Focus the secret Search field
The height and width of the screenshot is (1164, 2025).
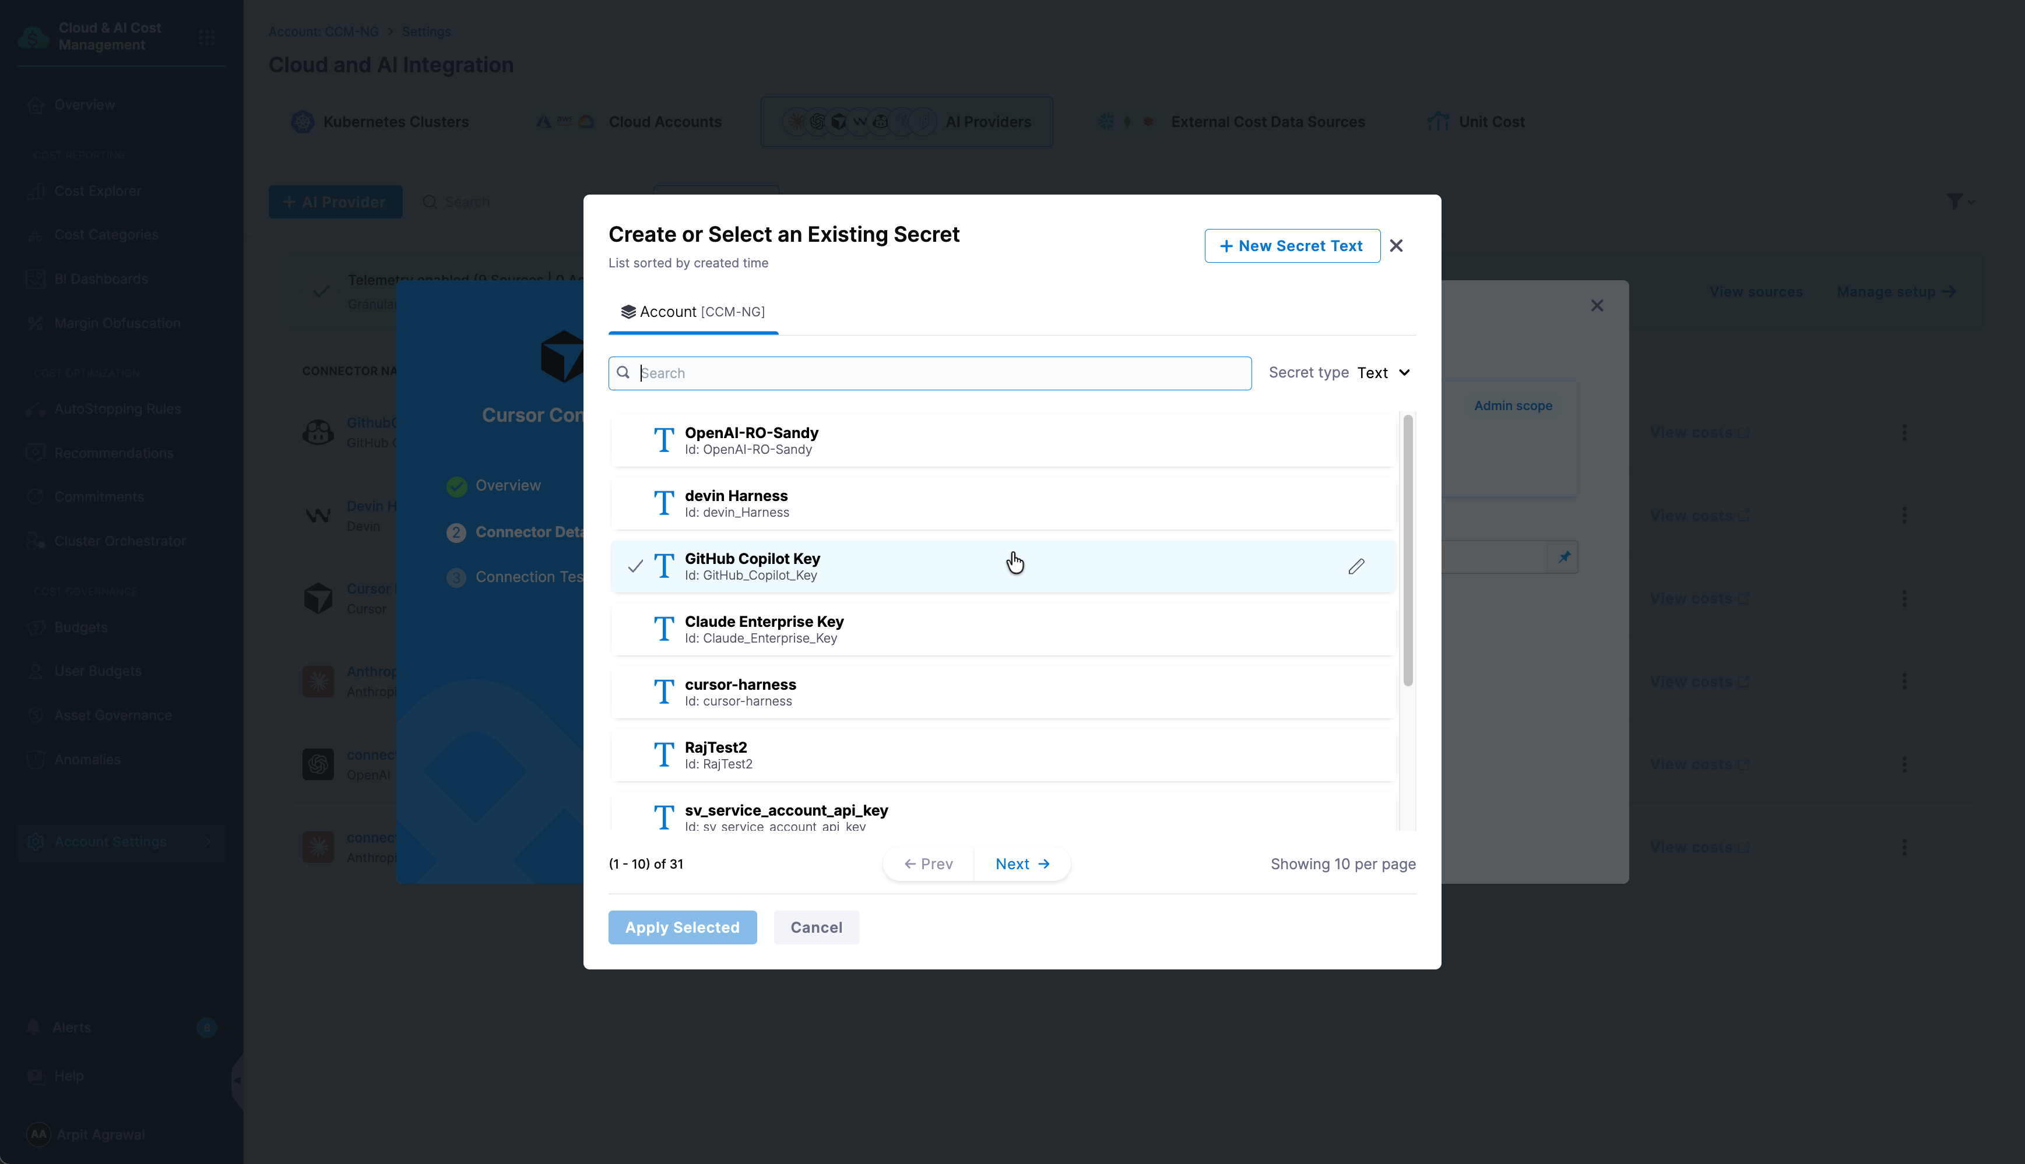coord(929,372)
